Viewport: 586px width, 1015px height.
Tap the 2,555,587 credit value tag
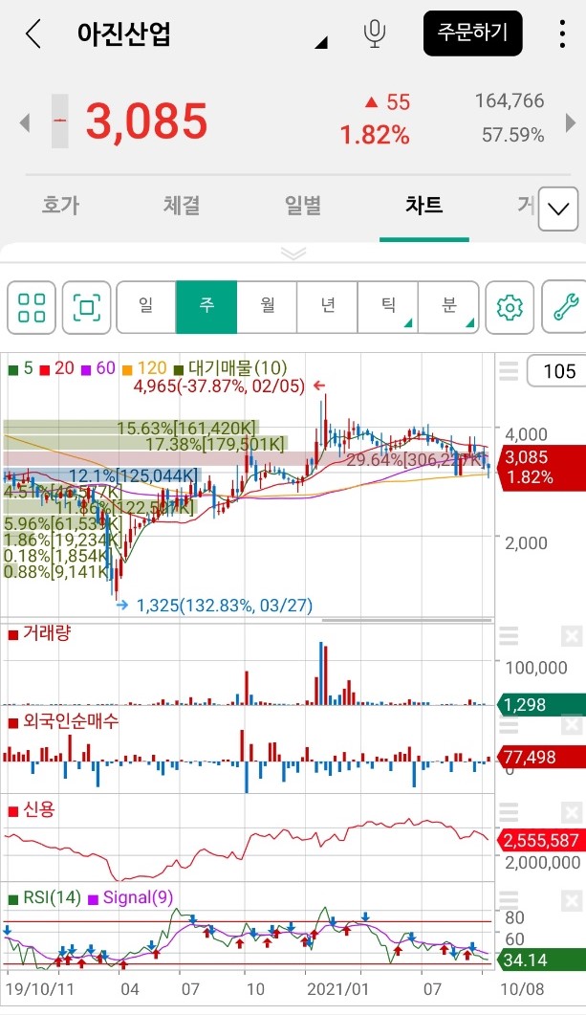click(542, 840)
